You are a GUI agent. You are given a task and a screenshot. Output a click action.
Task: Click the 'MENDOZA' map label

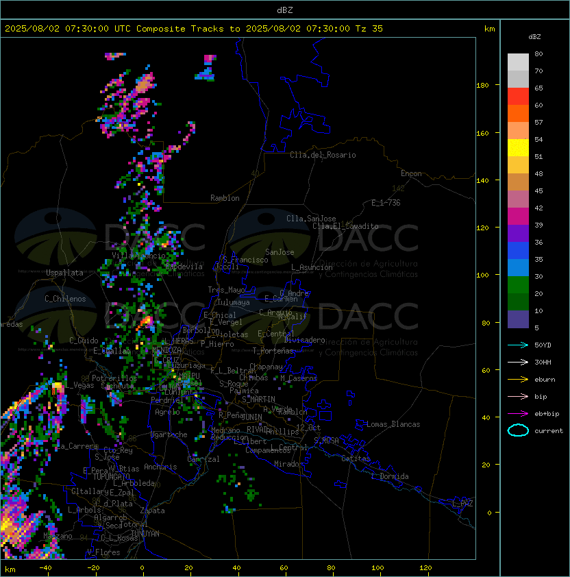[x=166, y=350]
